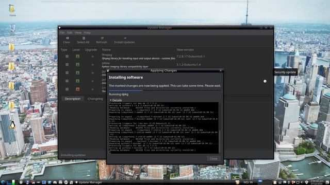The width and height of the screenshot is (330, 185).
Task: Open the Tux penguin desktop icon
Action: point(12,125)
